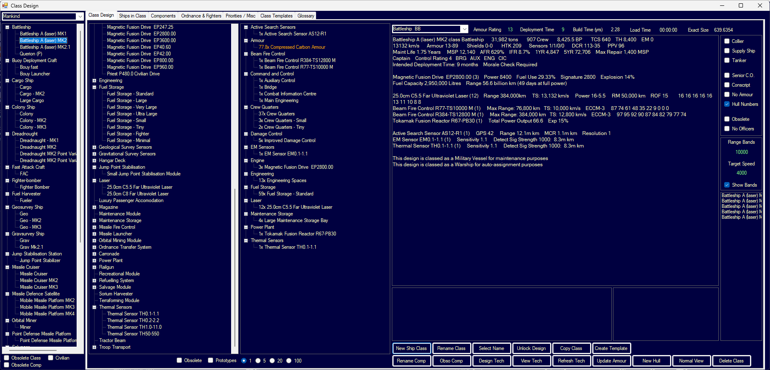Click the Class Design window app icon
770x370 pixels.
[x=5, y=5]
